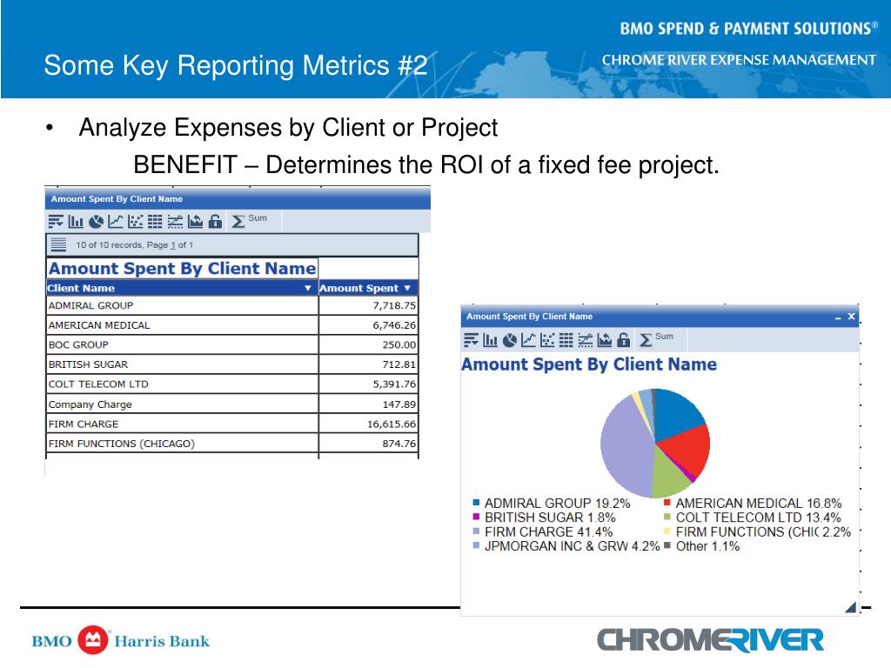
Task: Select scatter plot view in the table panel toolbar
Action: coord(135,222)
